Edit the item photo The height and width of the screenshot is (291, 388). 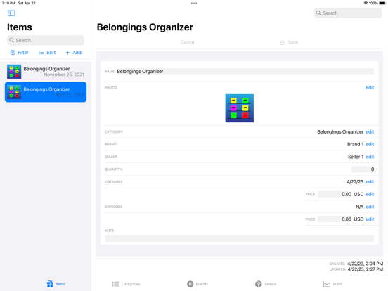click(370, 88)
